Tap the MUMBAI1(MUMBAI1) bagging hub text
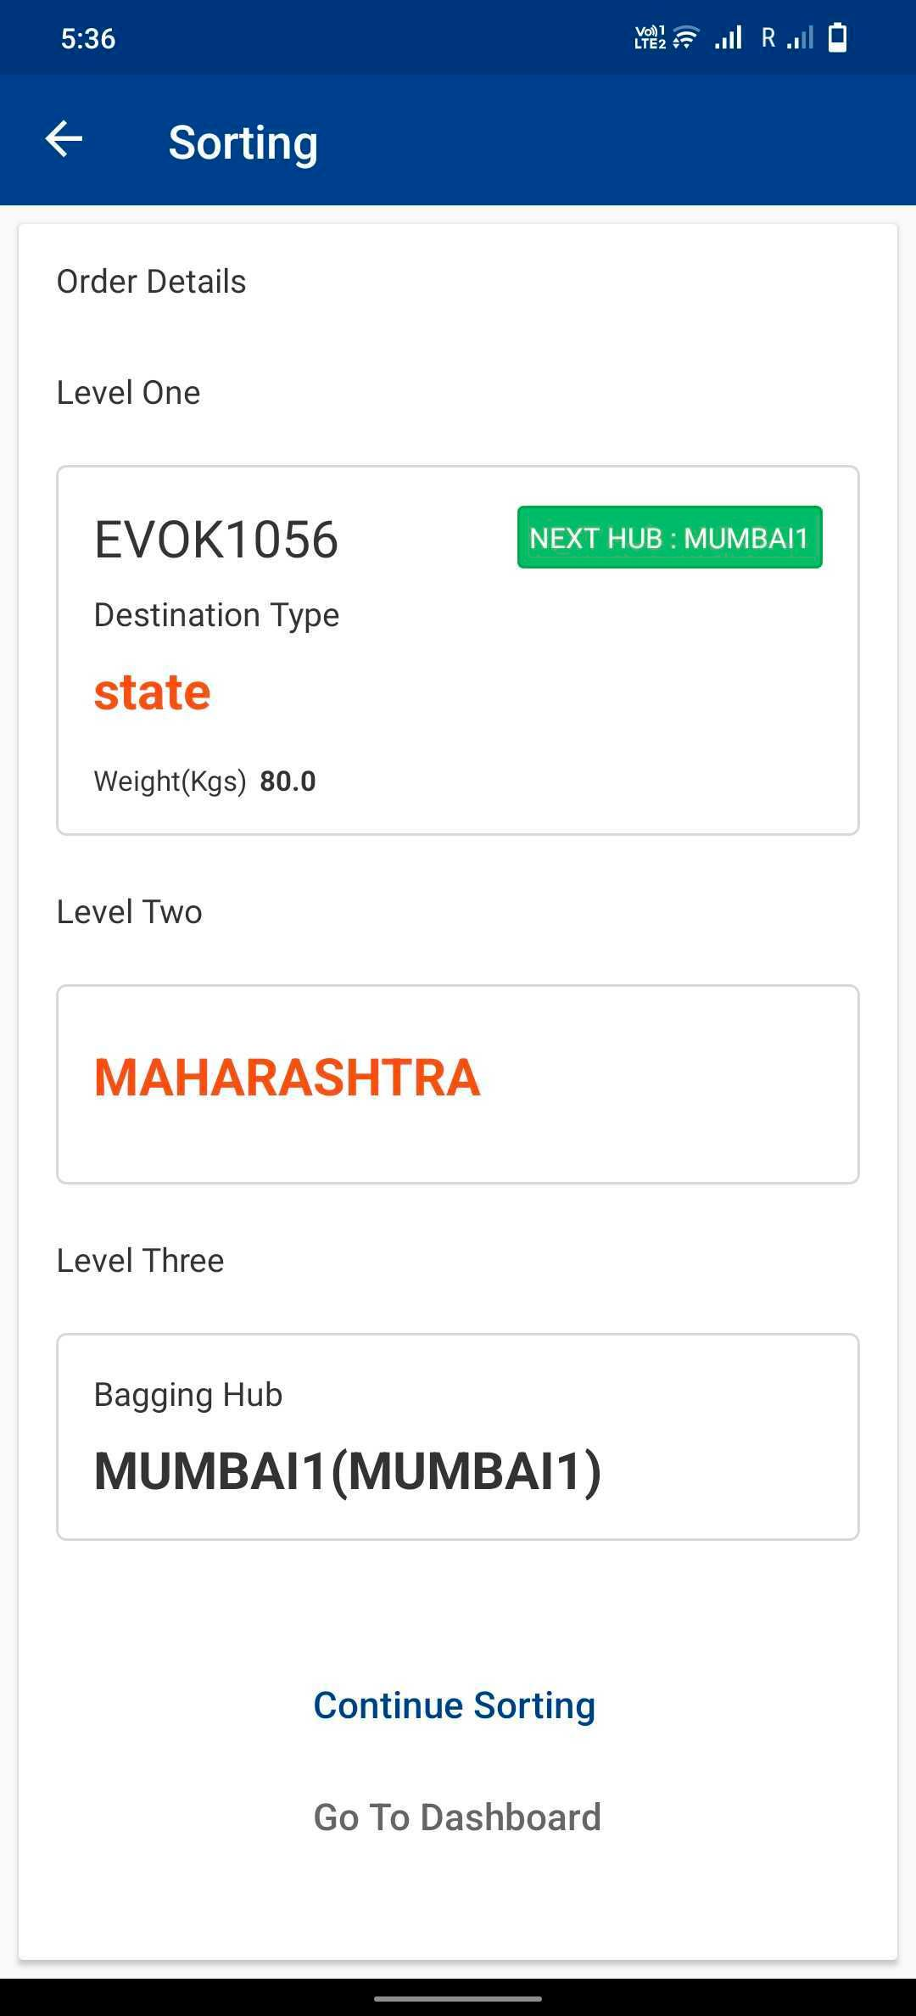 [x=348, y=1471]
